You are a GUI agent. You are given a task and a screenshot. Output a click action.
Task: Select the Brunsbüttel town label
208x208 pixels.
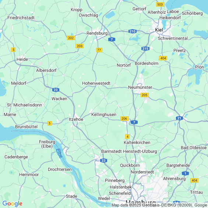(26, 127)
